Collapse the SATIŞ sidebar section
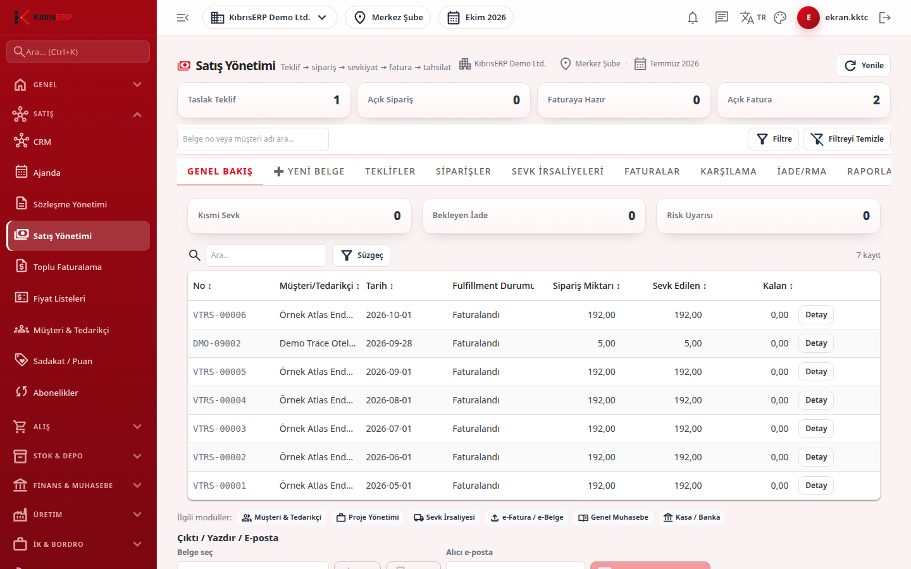Viewport: 911px width, 569px height. click(x=78, y=114)
